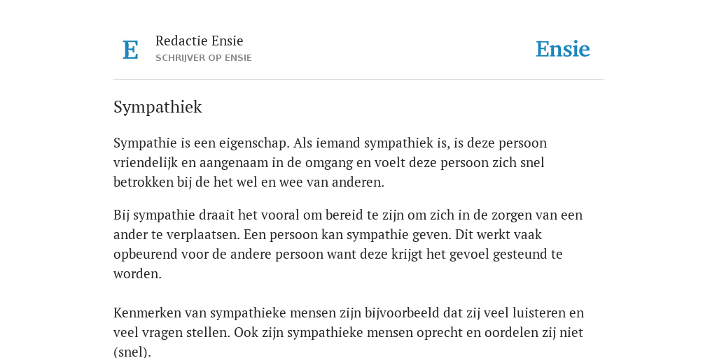717x358 pixels.
Task: Click the text (snel) at bottom
Action: coord(132,352)
